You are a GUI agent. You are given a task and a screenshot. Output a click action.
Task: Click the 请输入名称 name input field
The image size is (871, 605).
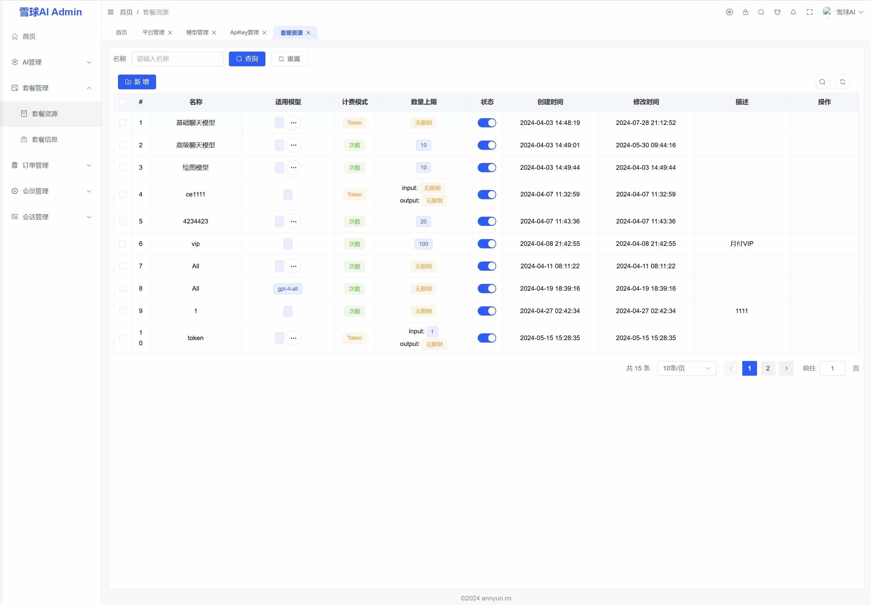click(x=177, y=59)
